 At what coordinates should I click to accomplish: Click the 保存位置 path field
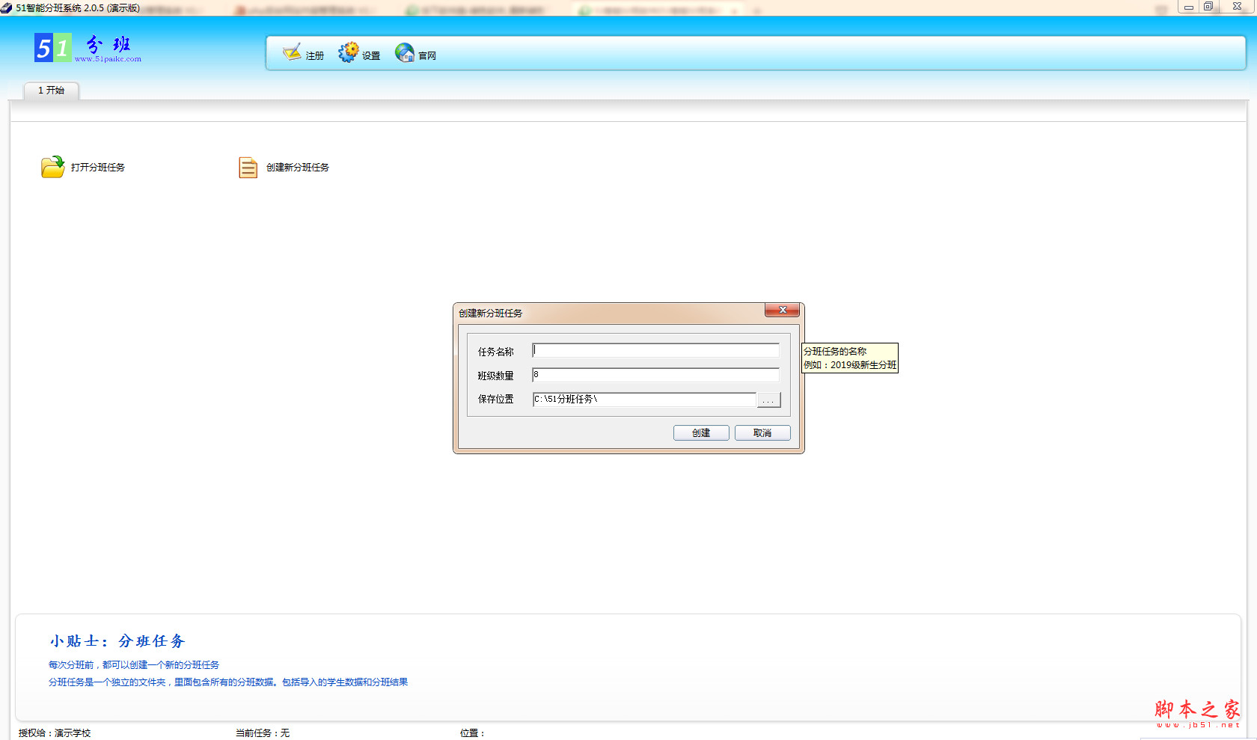[x=644, y=400]
